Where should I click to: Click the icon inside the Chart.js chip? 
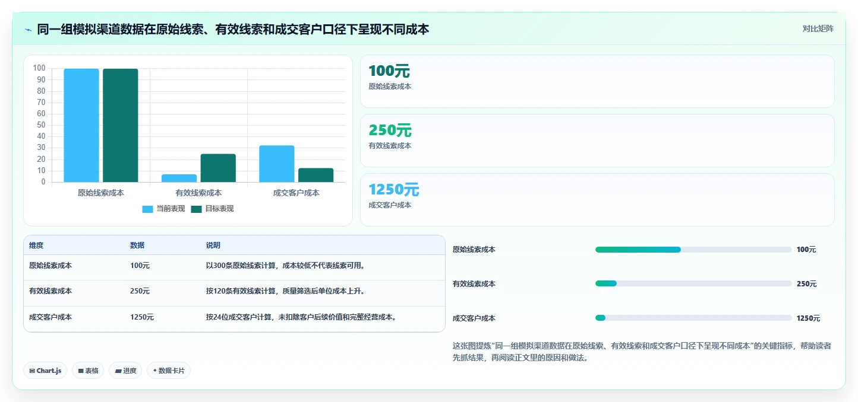click(x=32, y=371)
